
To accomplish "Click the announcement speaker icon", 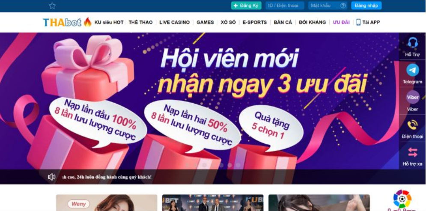I will point(52,177).
